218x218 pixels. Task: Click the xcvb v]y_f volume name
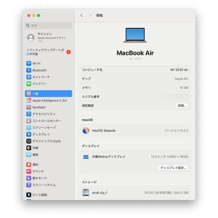pyautogui.click(x=100, y=193)
